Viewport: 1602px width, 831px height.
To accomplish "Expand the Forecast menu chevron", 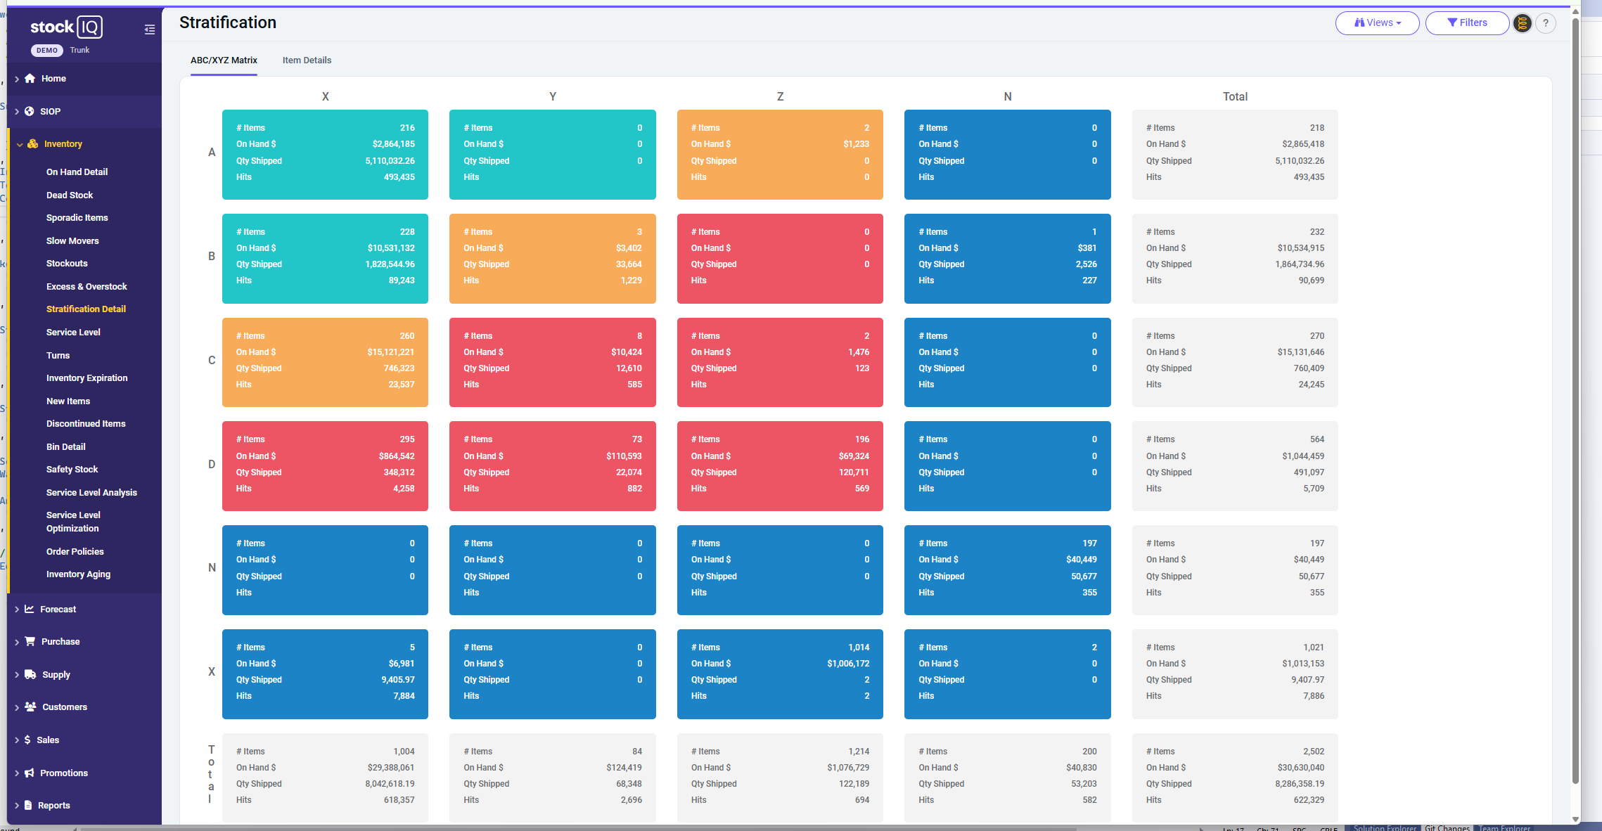I will pyautogui.click(x=17, y=609).
